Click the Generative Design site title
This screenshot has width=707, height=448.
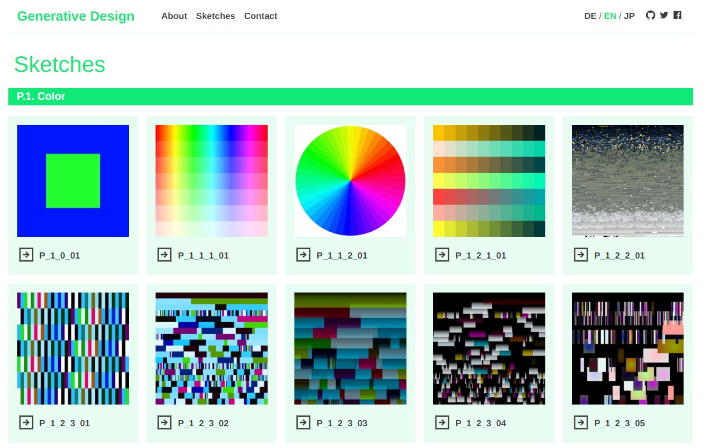[76, 16]
